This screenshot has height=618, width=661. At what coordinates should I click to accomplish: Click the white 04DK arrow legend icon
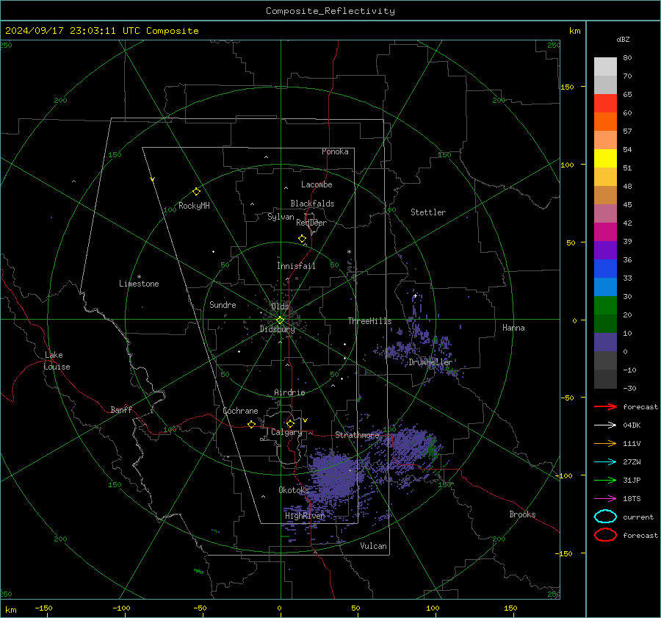point(605,425)
